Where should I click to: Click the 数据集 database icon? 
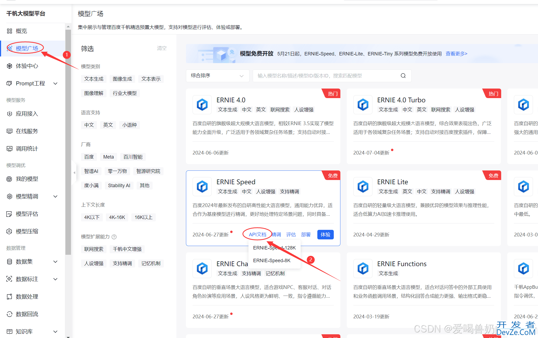click(x=10, y=262)
